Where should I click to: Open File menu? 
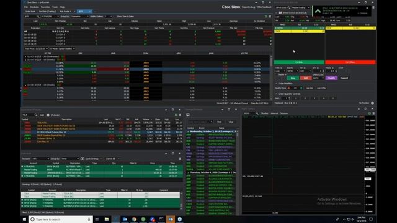pos(26,7)
